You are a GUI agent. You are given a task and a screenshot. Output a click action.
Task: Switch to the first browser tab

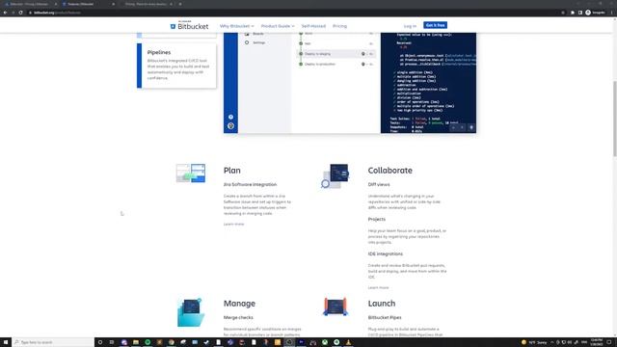tap(30, 4)
